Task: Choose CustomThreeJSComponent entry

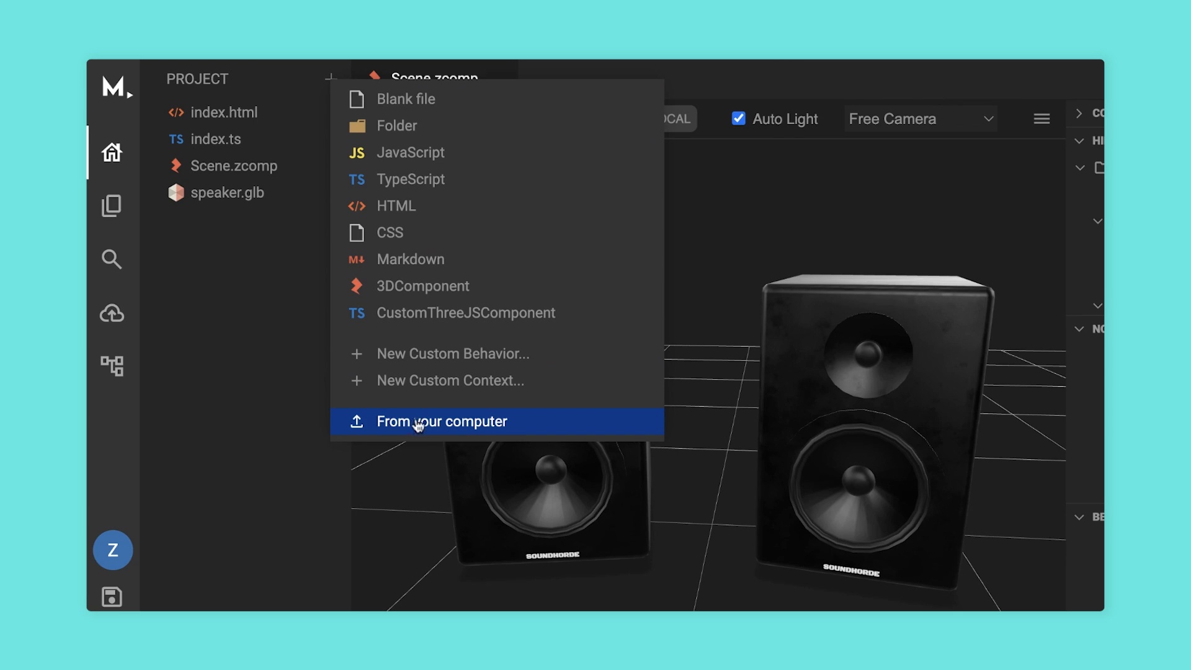Action: tap(497, 313)
